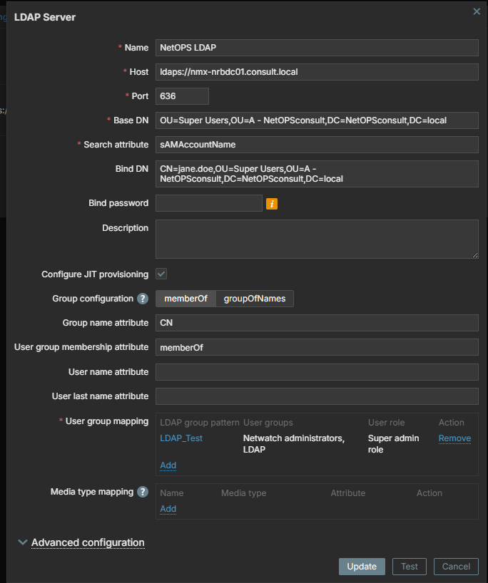This screenshot has height=583, width=488.
Task: Click the Description text area
Action: (x=317, y=239)
